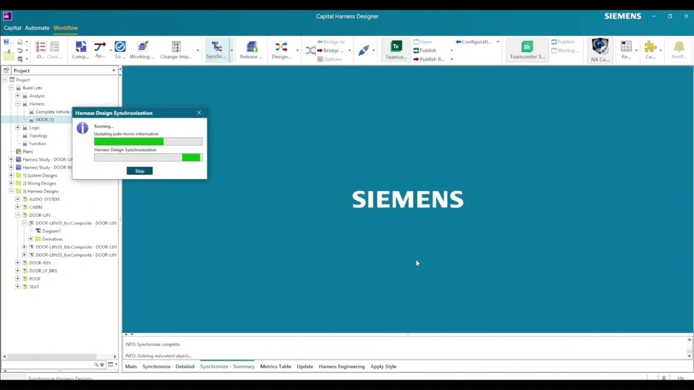Expand the Analysis build list node
This screenshot has height=390, width=694.
point(17,96)
